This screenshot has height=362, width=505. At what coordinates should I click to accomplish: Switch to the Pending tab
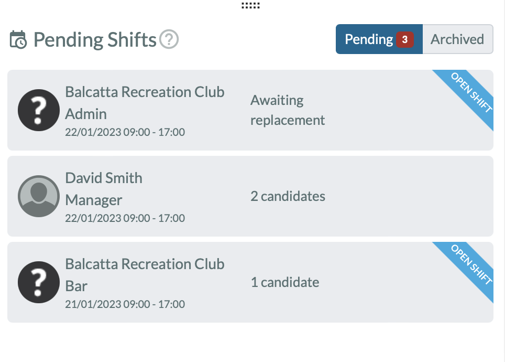coord(379,39)
